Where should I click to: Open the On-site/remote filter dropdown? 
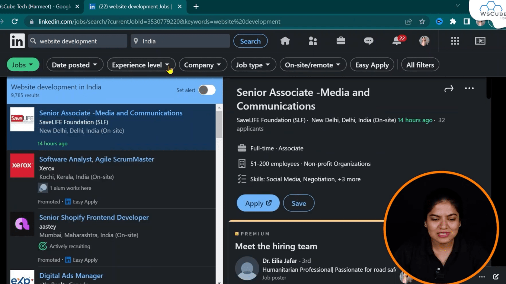313,65
